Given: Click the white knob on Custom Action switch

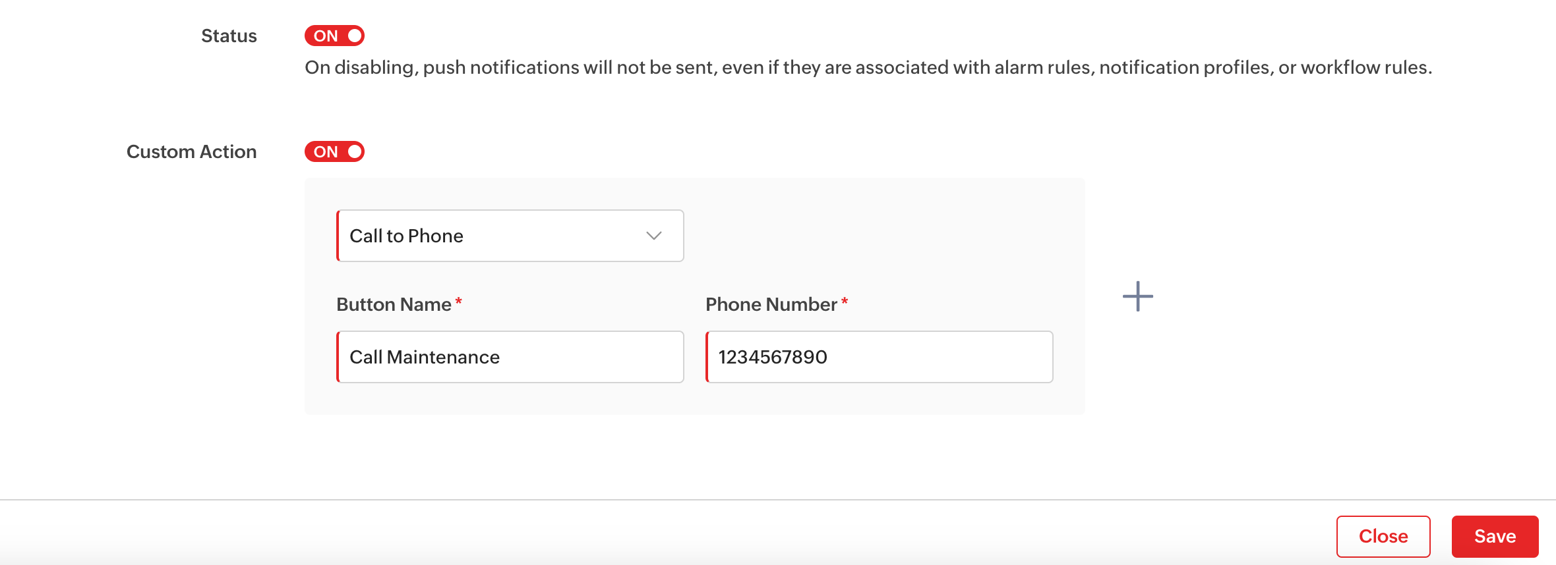Looking at the screenshot, I should pyautogui.click(x=355, y=151).
